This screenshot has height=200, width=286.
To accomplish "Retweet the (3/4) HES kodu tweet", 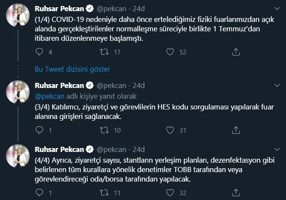I will point(104,130).
